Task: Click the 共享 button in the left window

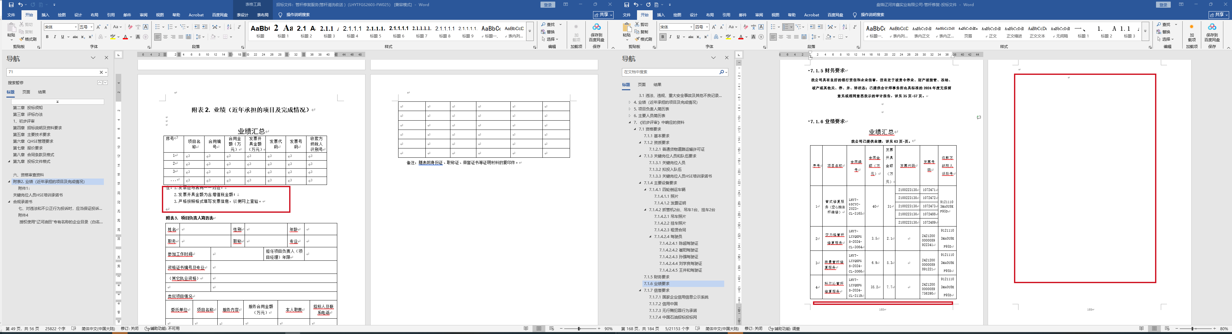Action: coord(604,15)
